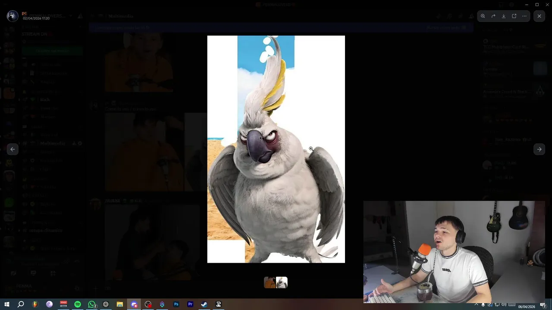Select the orange thumbnail in the carousel
The width and height of the screenshot is (552, 310).
point(270,282)
